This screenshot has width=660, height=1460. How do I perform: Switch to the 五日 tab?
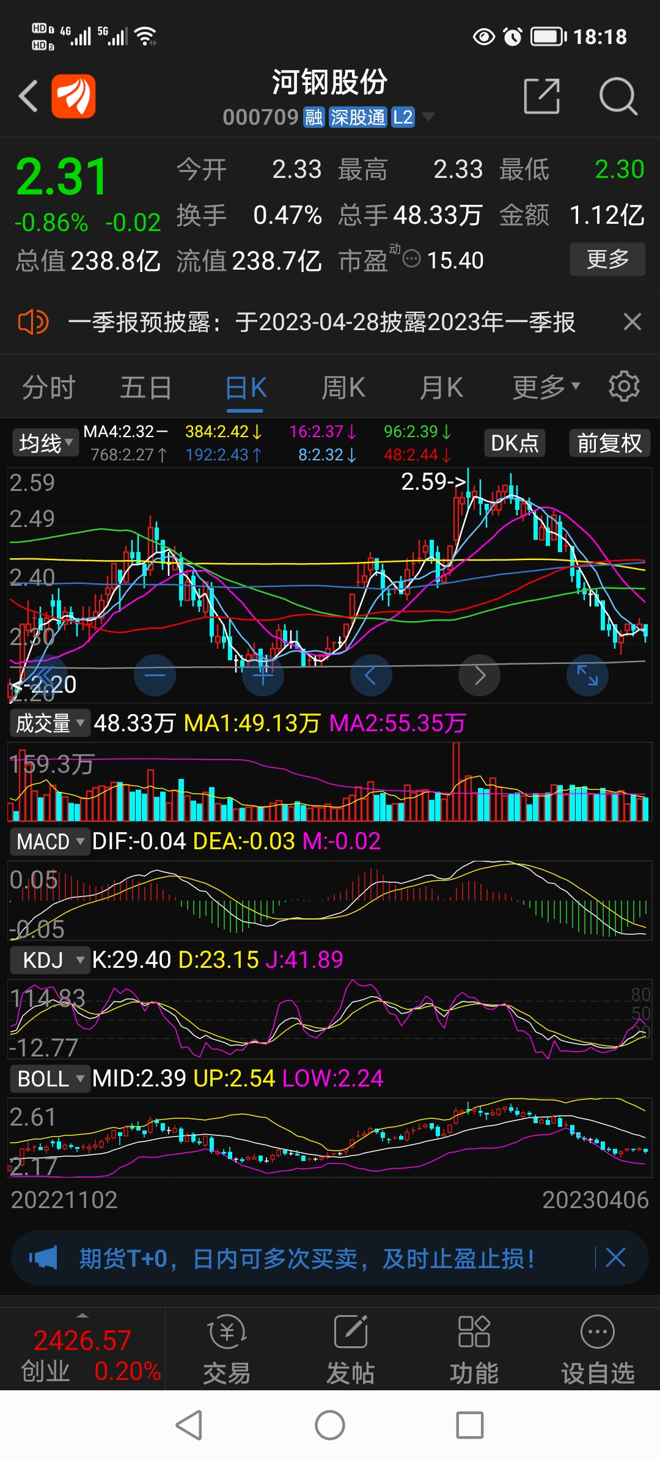(146, 388)
